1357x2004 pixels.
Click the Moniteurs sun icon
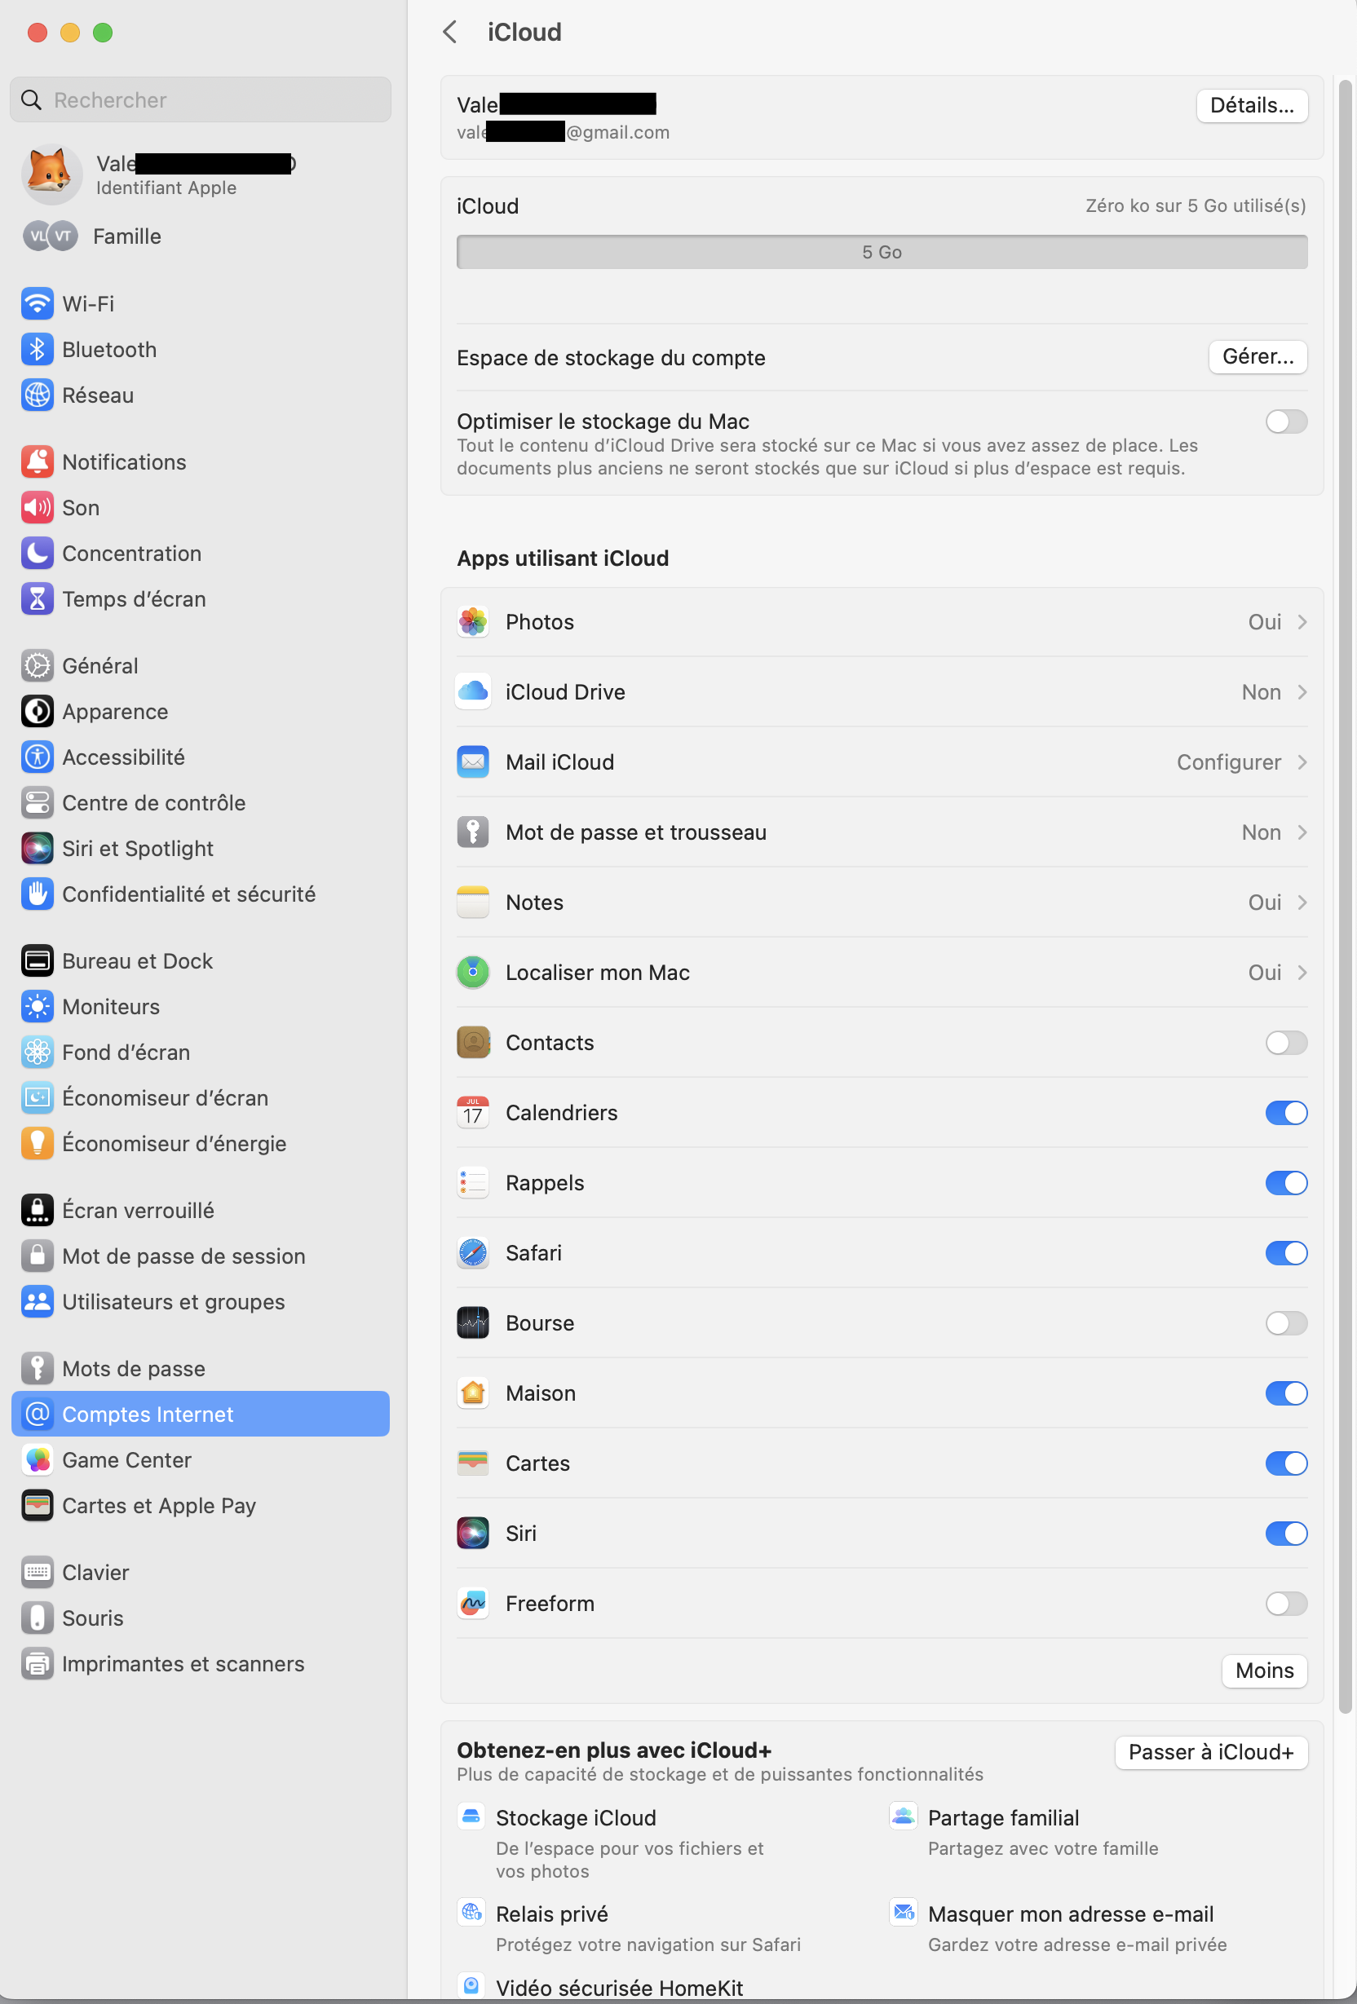pos(37,1006)
